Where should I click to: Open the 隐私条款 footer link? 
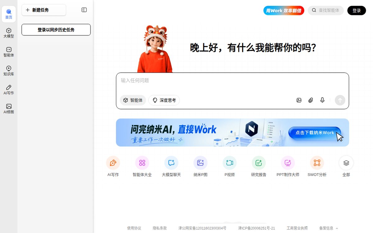pyautogui.click(x=160, y=228)
